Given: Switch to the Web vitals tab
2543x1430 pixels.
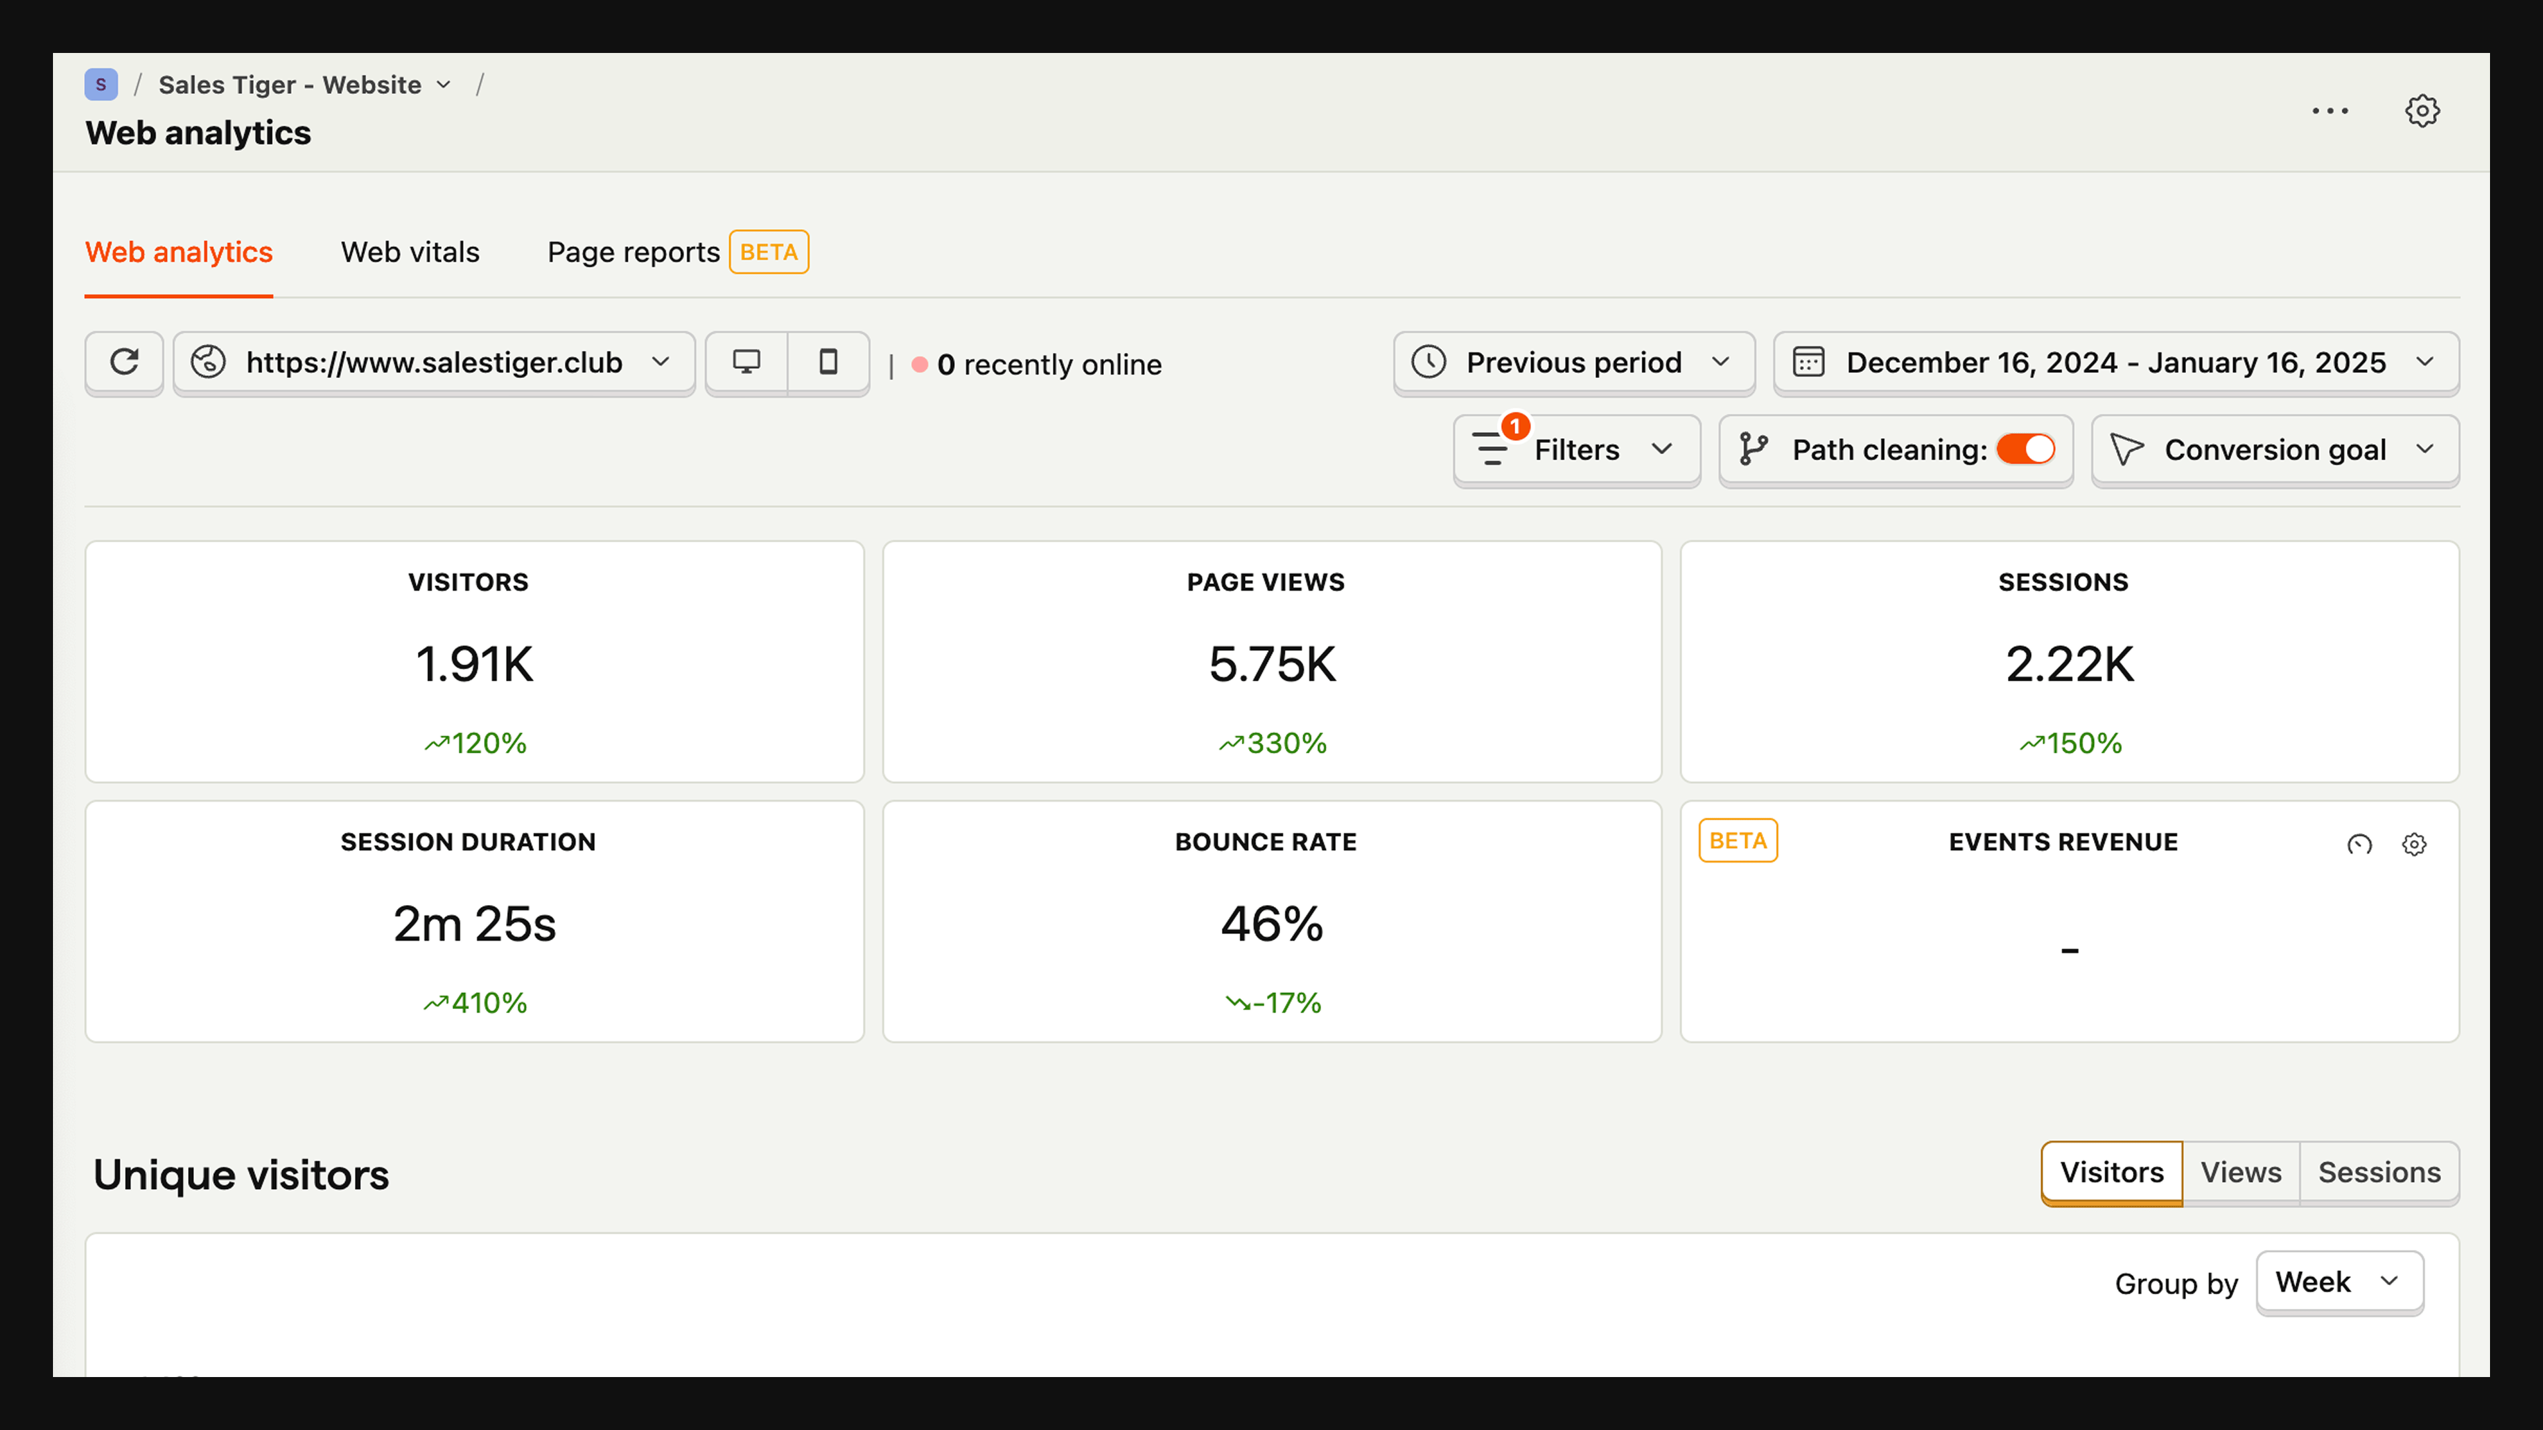Looking at the screenshot, I should 411,253.
